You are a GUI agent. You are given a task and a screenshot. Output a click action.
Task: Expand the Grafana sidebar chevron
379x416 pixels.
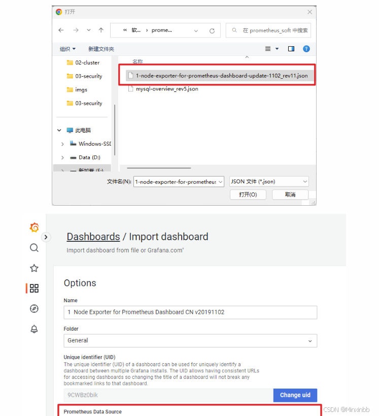coord(46,237)
